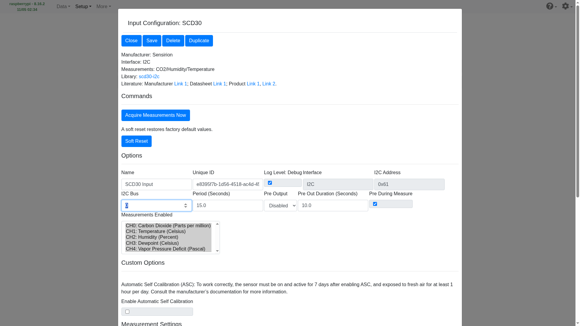
Task: Enable Automatic Self Calibration checkbox
Action: (127, 312)
